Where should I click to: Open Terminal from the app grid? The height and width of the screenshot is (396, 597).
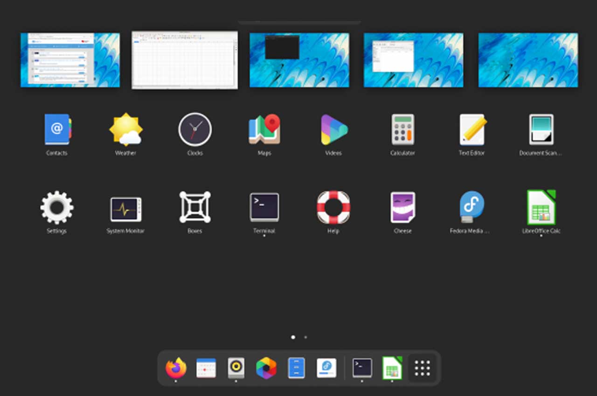pyautogui.click(x=264, y=207)
